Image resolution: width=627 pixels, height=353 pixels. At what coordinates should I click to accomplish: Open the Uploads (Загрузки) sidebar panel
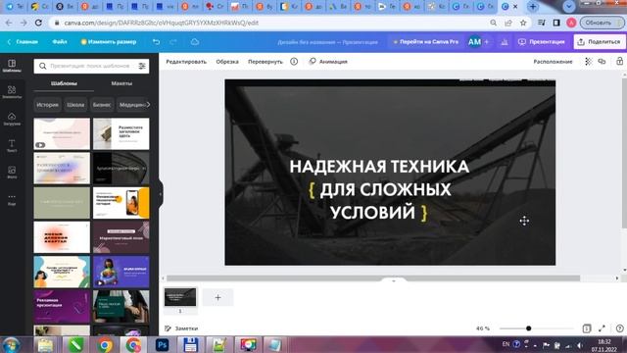point(12,119)
